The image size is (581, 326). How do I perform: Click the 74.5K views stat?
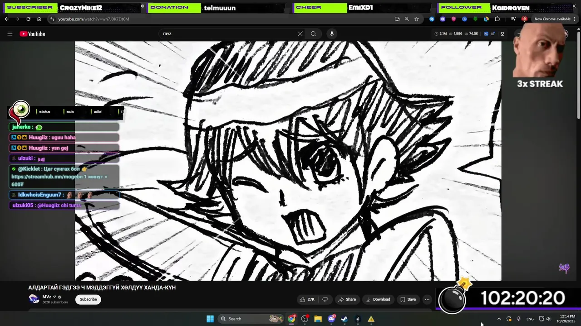pos(471,34)
